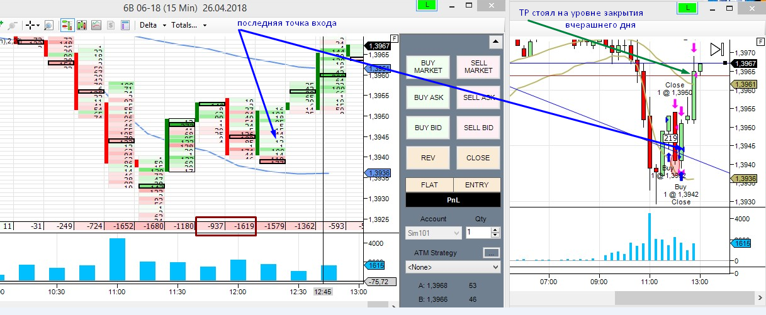Click the -1680 delta total cell

click(x=151, y=226)
